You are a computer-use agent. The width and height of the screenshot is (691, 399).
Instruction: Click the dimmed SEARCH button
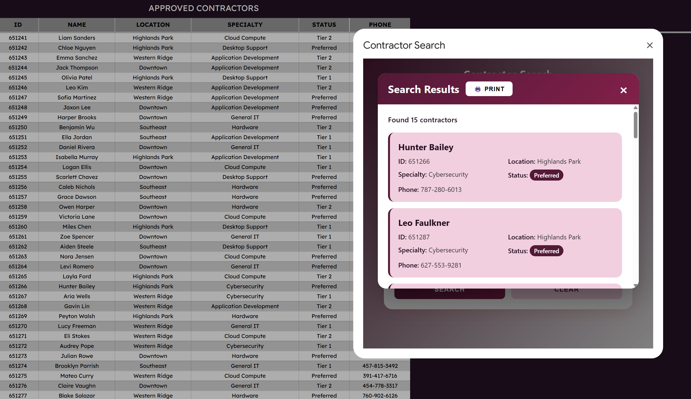tap(449, 293)
